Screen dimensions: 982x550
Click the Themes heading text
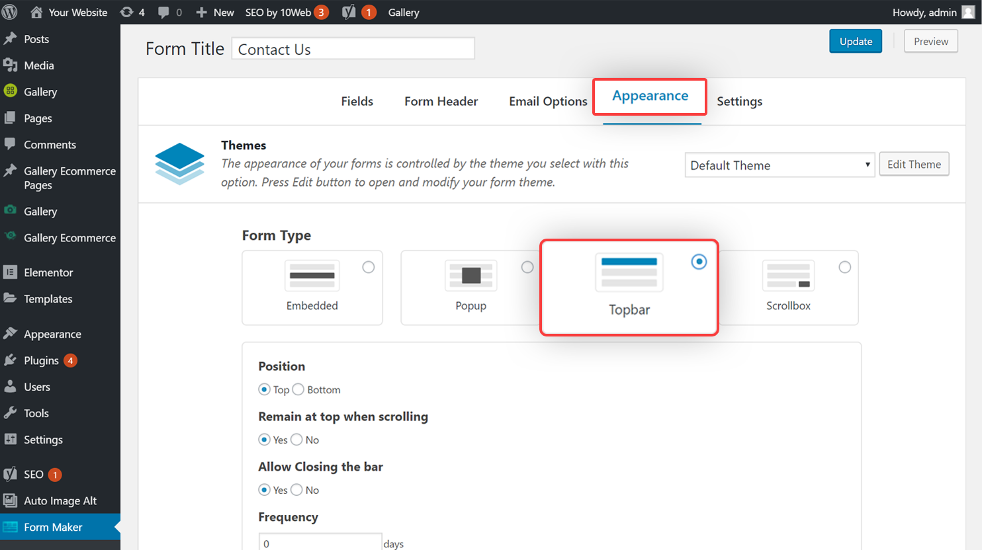(244, 145)
